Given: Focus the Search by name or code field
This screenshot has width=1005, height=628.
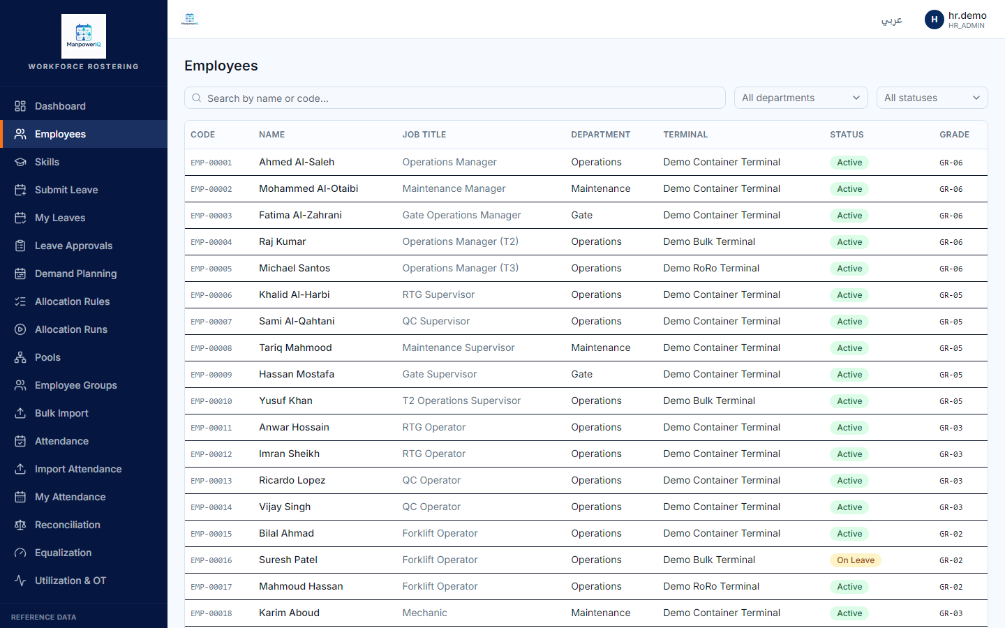Looking at the screenshot, I should point(455,98).
